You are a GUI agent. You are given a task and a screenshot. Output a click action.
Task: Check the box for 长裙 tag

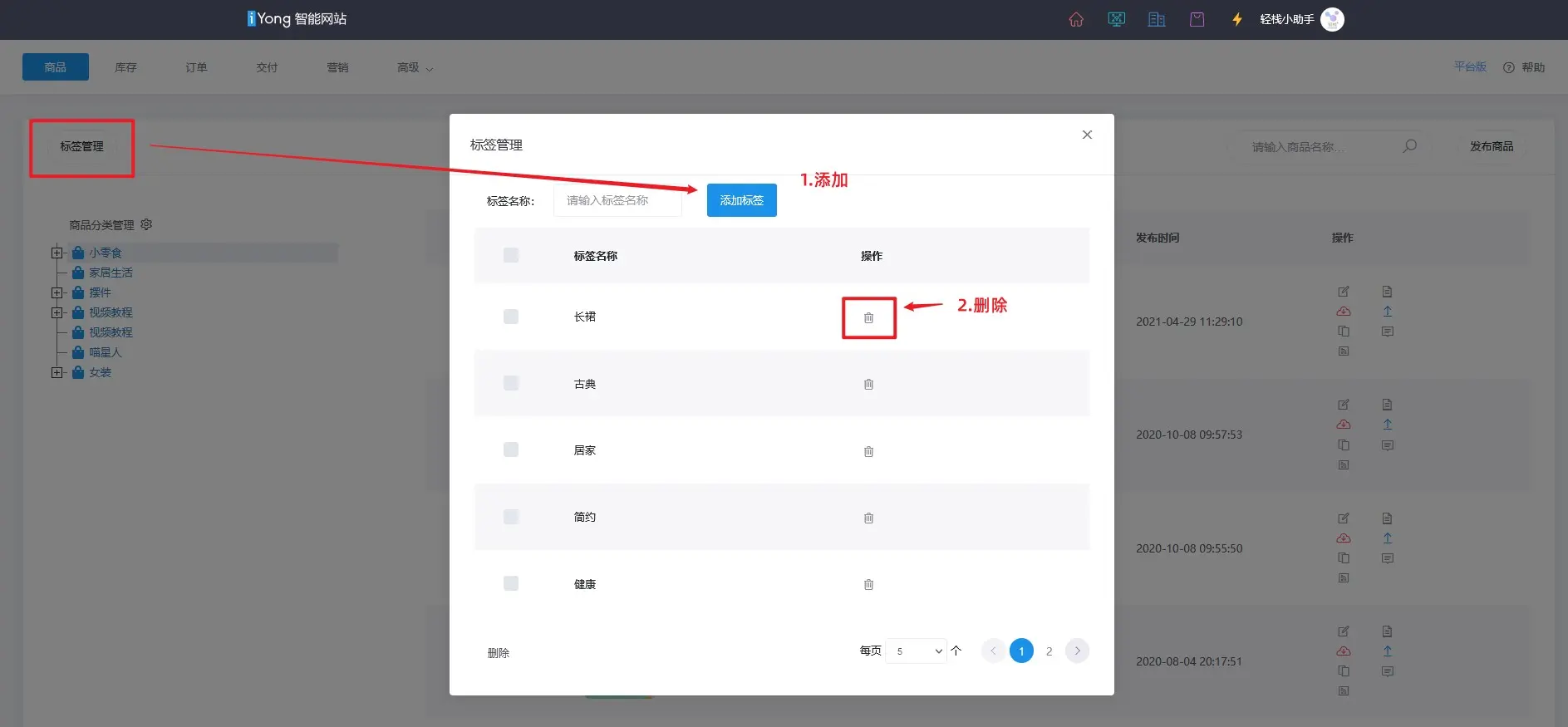(x=511, y=317)
